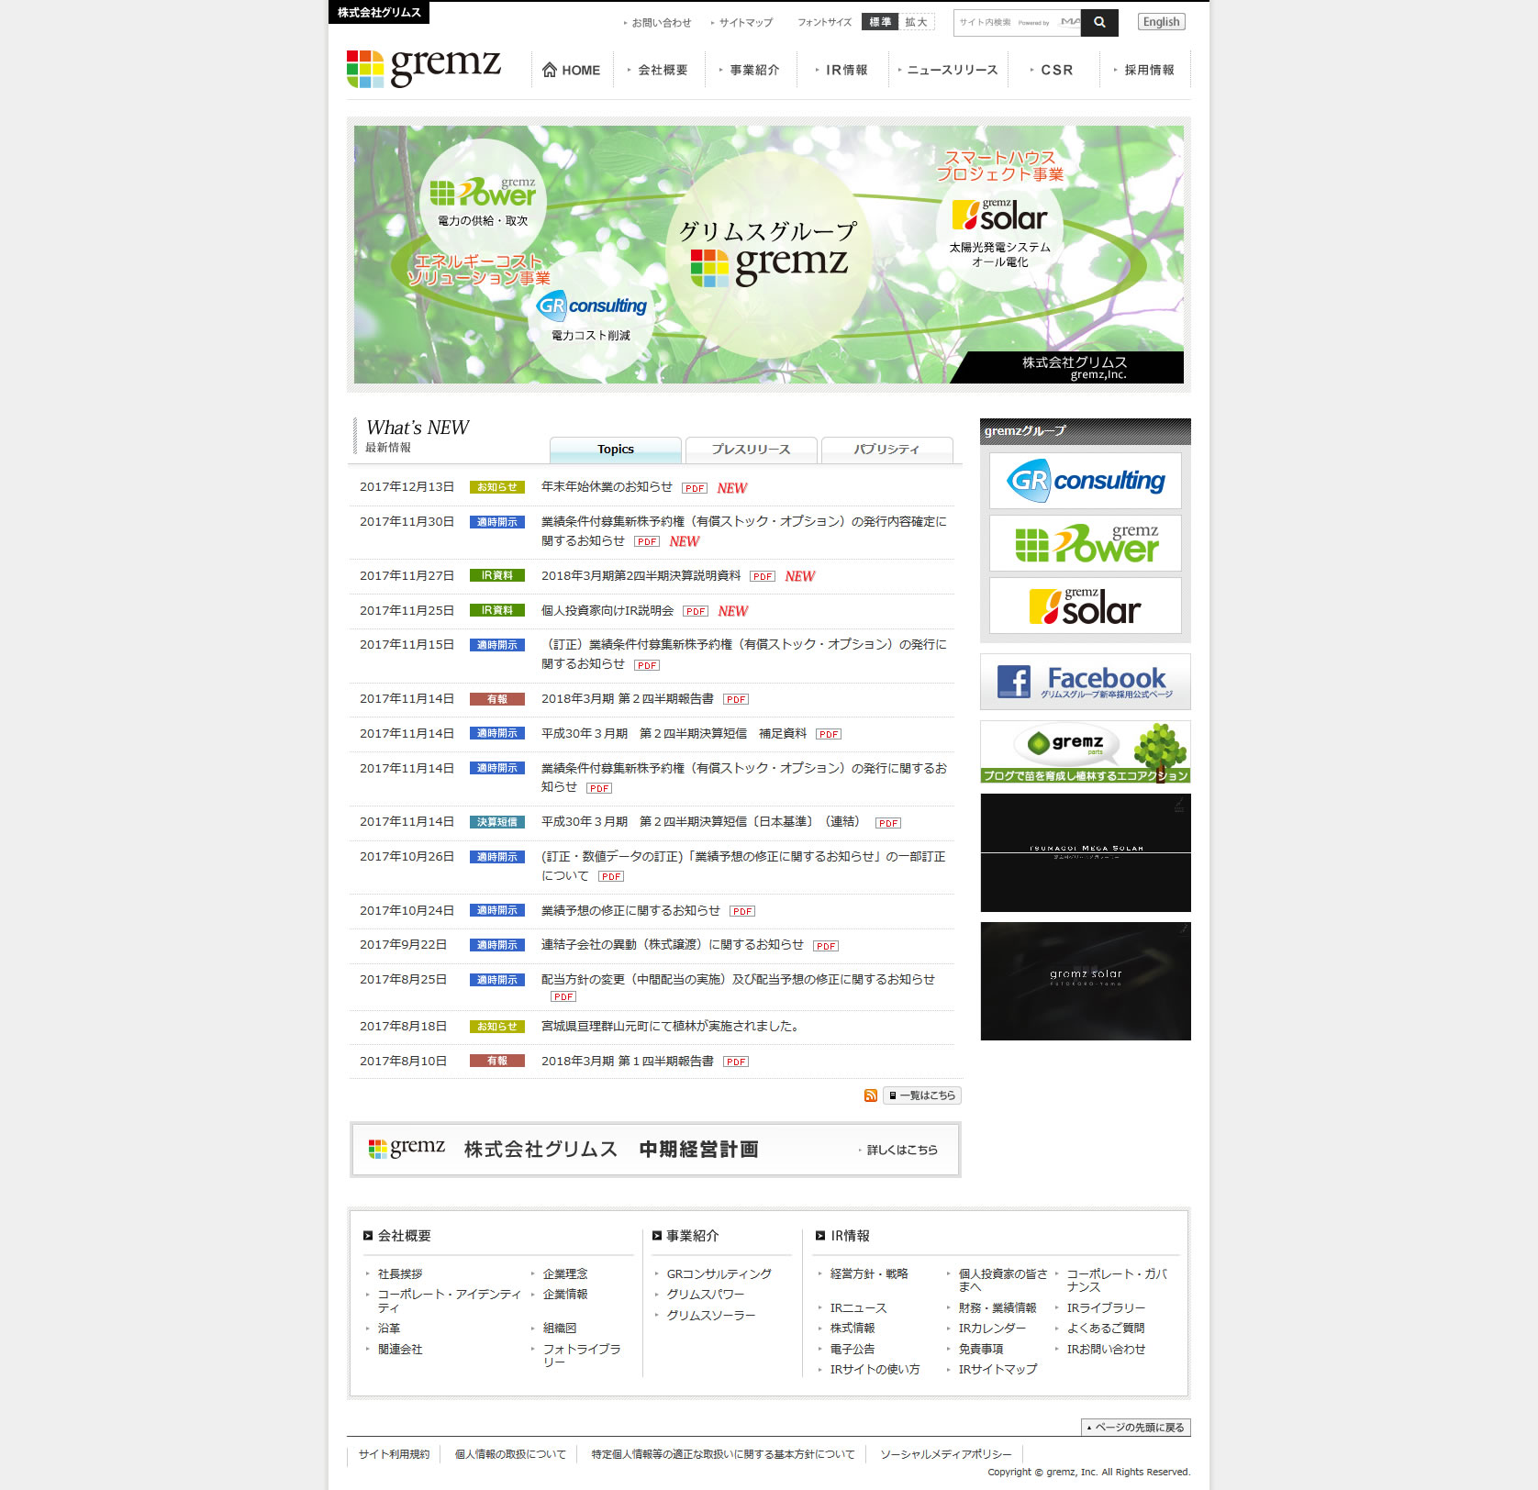Open IR情報 in main navigation
Screen dimensions: 1538x1490
[842, 70]
